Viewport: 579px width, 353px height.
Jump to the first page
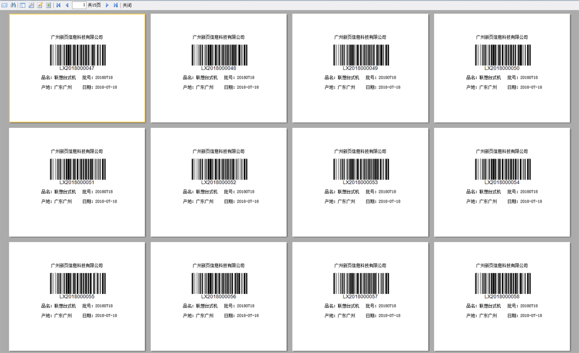coord(58,5)
